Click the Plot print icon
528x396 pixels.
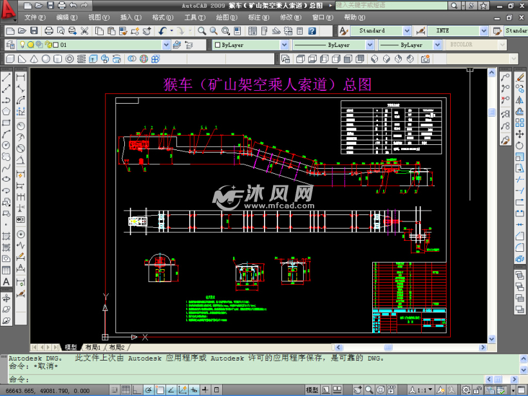tap(49, 31)
